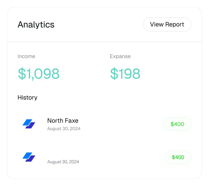
Task: Click the blank name area above the second entry's date
Action: (63, 154)
